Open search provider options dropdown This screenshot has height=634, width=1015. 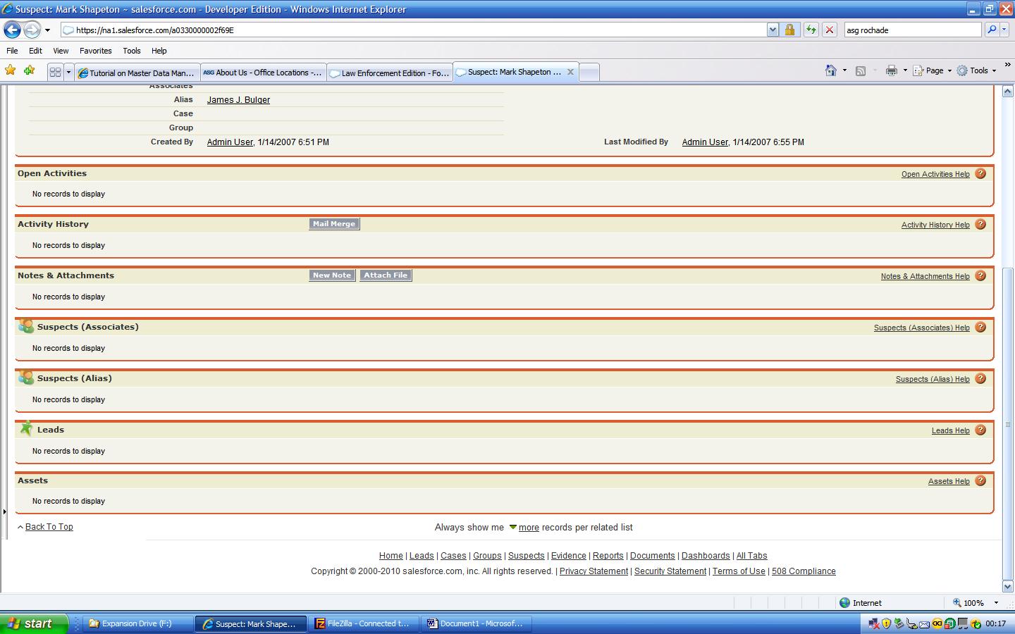click(1004, 30)
